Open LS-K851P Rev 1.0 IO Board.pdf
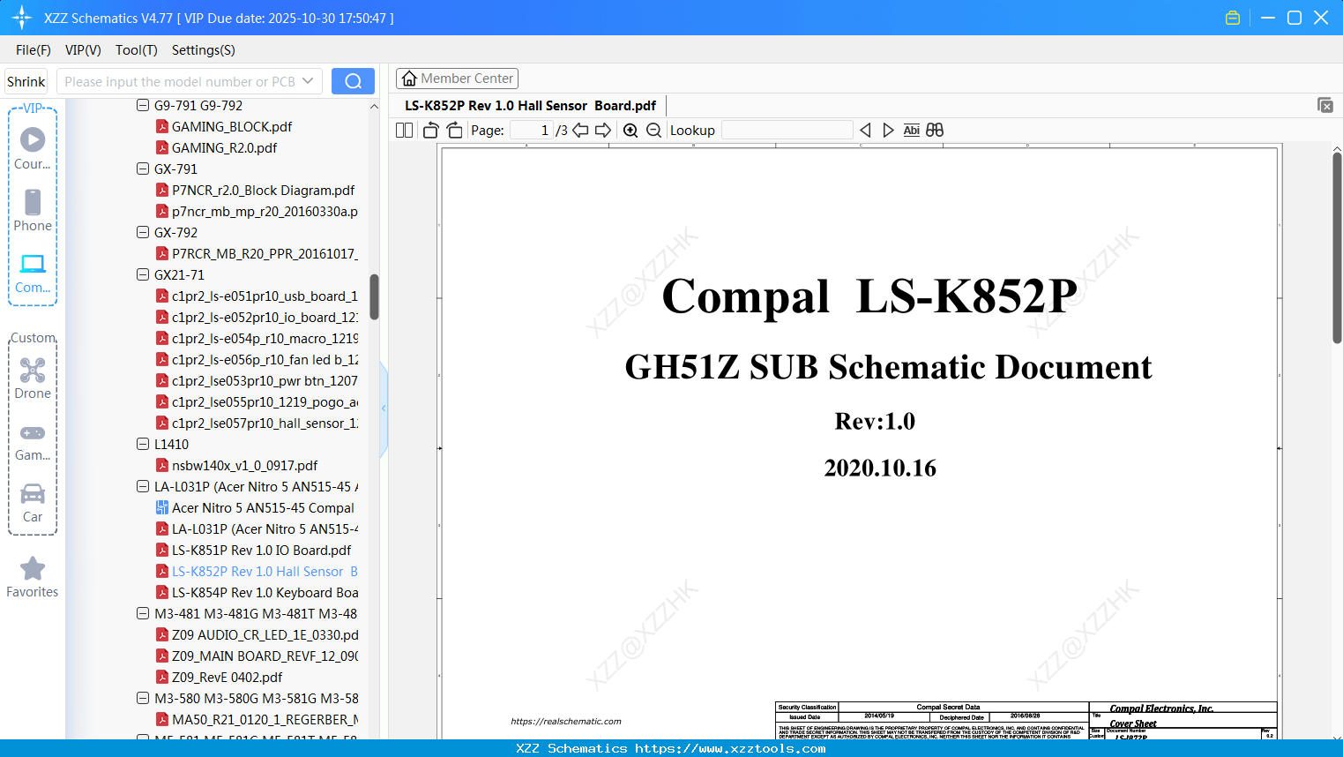The height and width of the screenshot is (757, 1343). tap(261, 550)
